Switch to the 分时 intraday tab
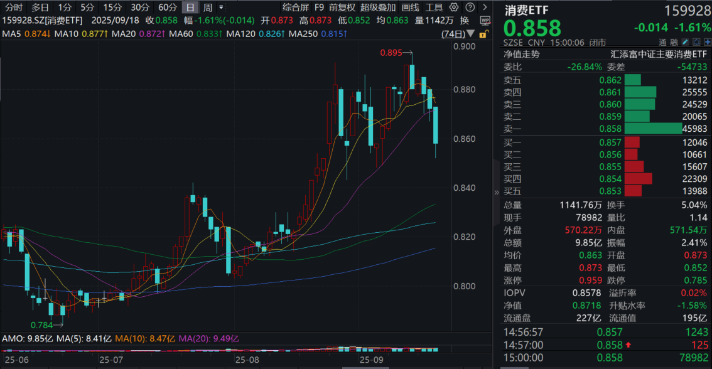This screenshot has height=369, width=712. [14, 8]
